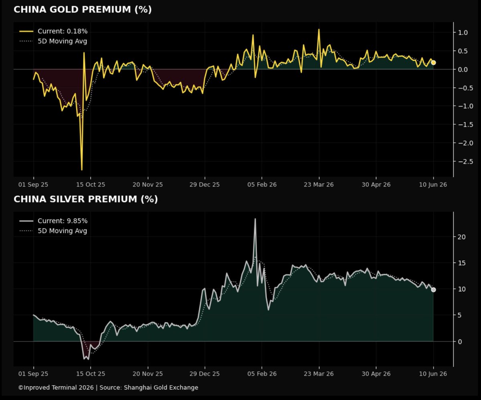The width and height of the screenshot is (481, 400).
Task: Click silver chart x-axis label '23 Mar 26'
Action: point(319,374)
